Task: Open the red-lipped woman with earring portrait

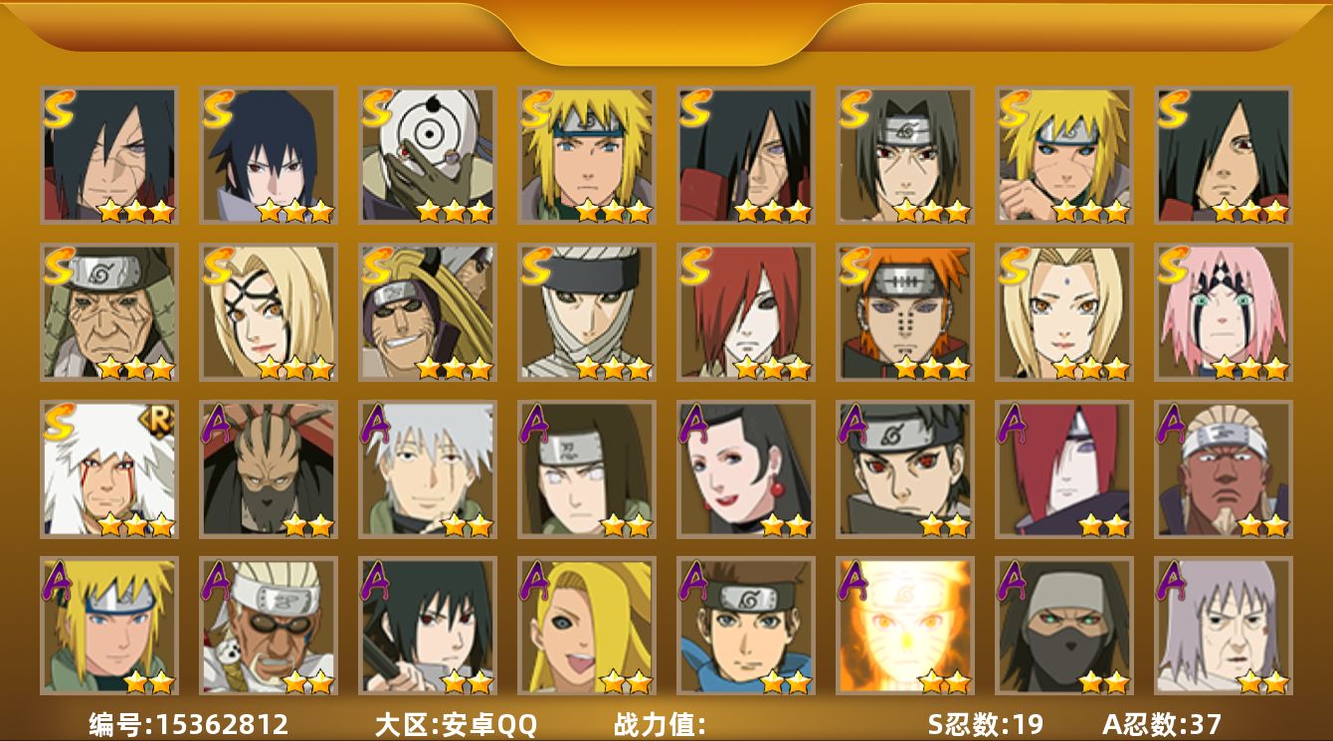Action: pyautogui.click(x=746, y=468)
